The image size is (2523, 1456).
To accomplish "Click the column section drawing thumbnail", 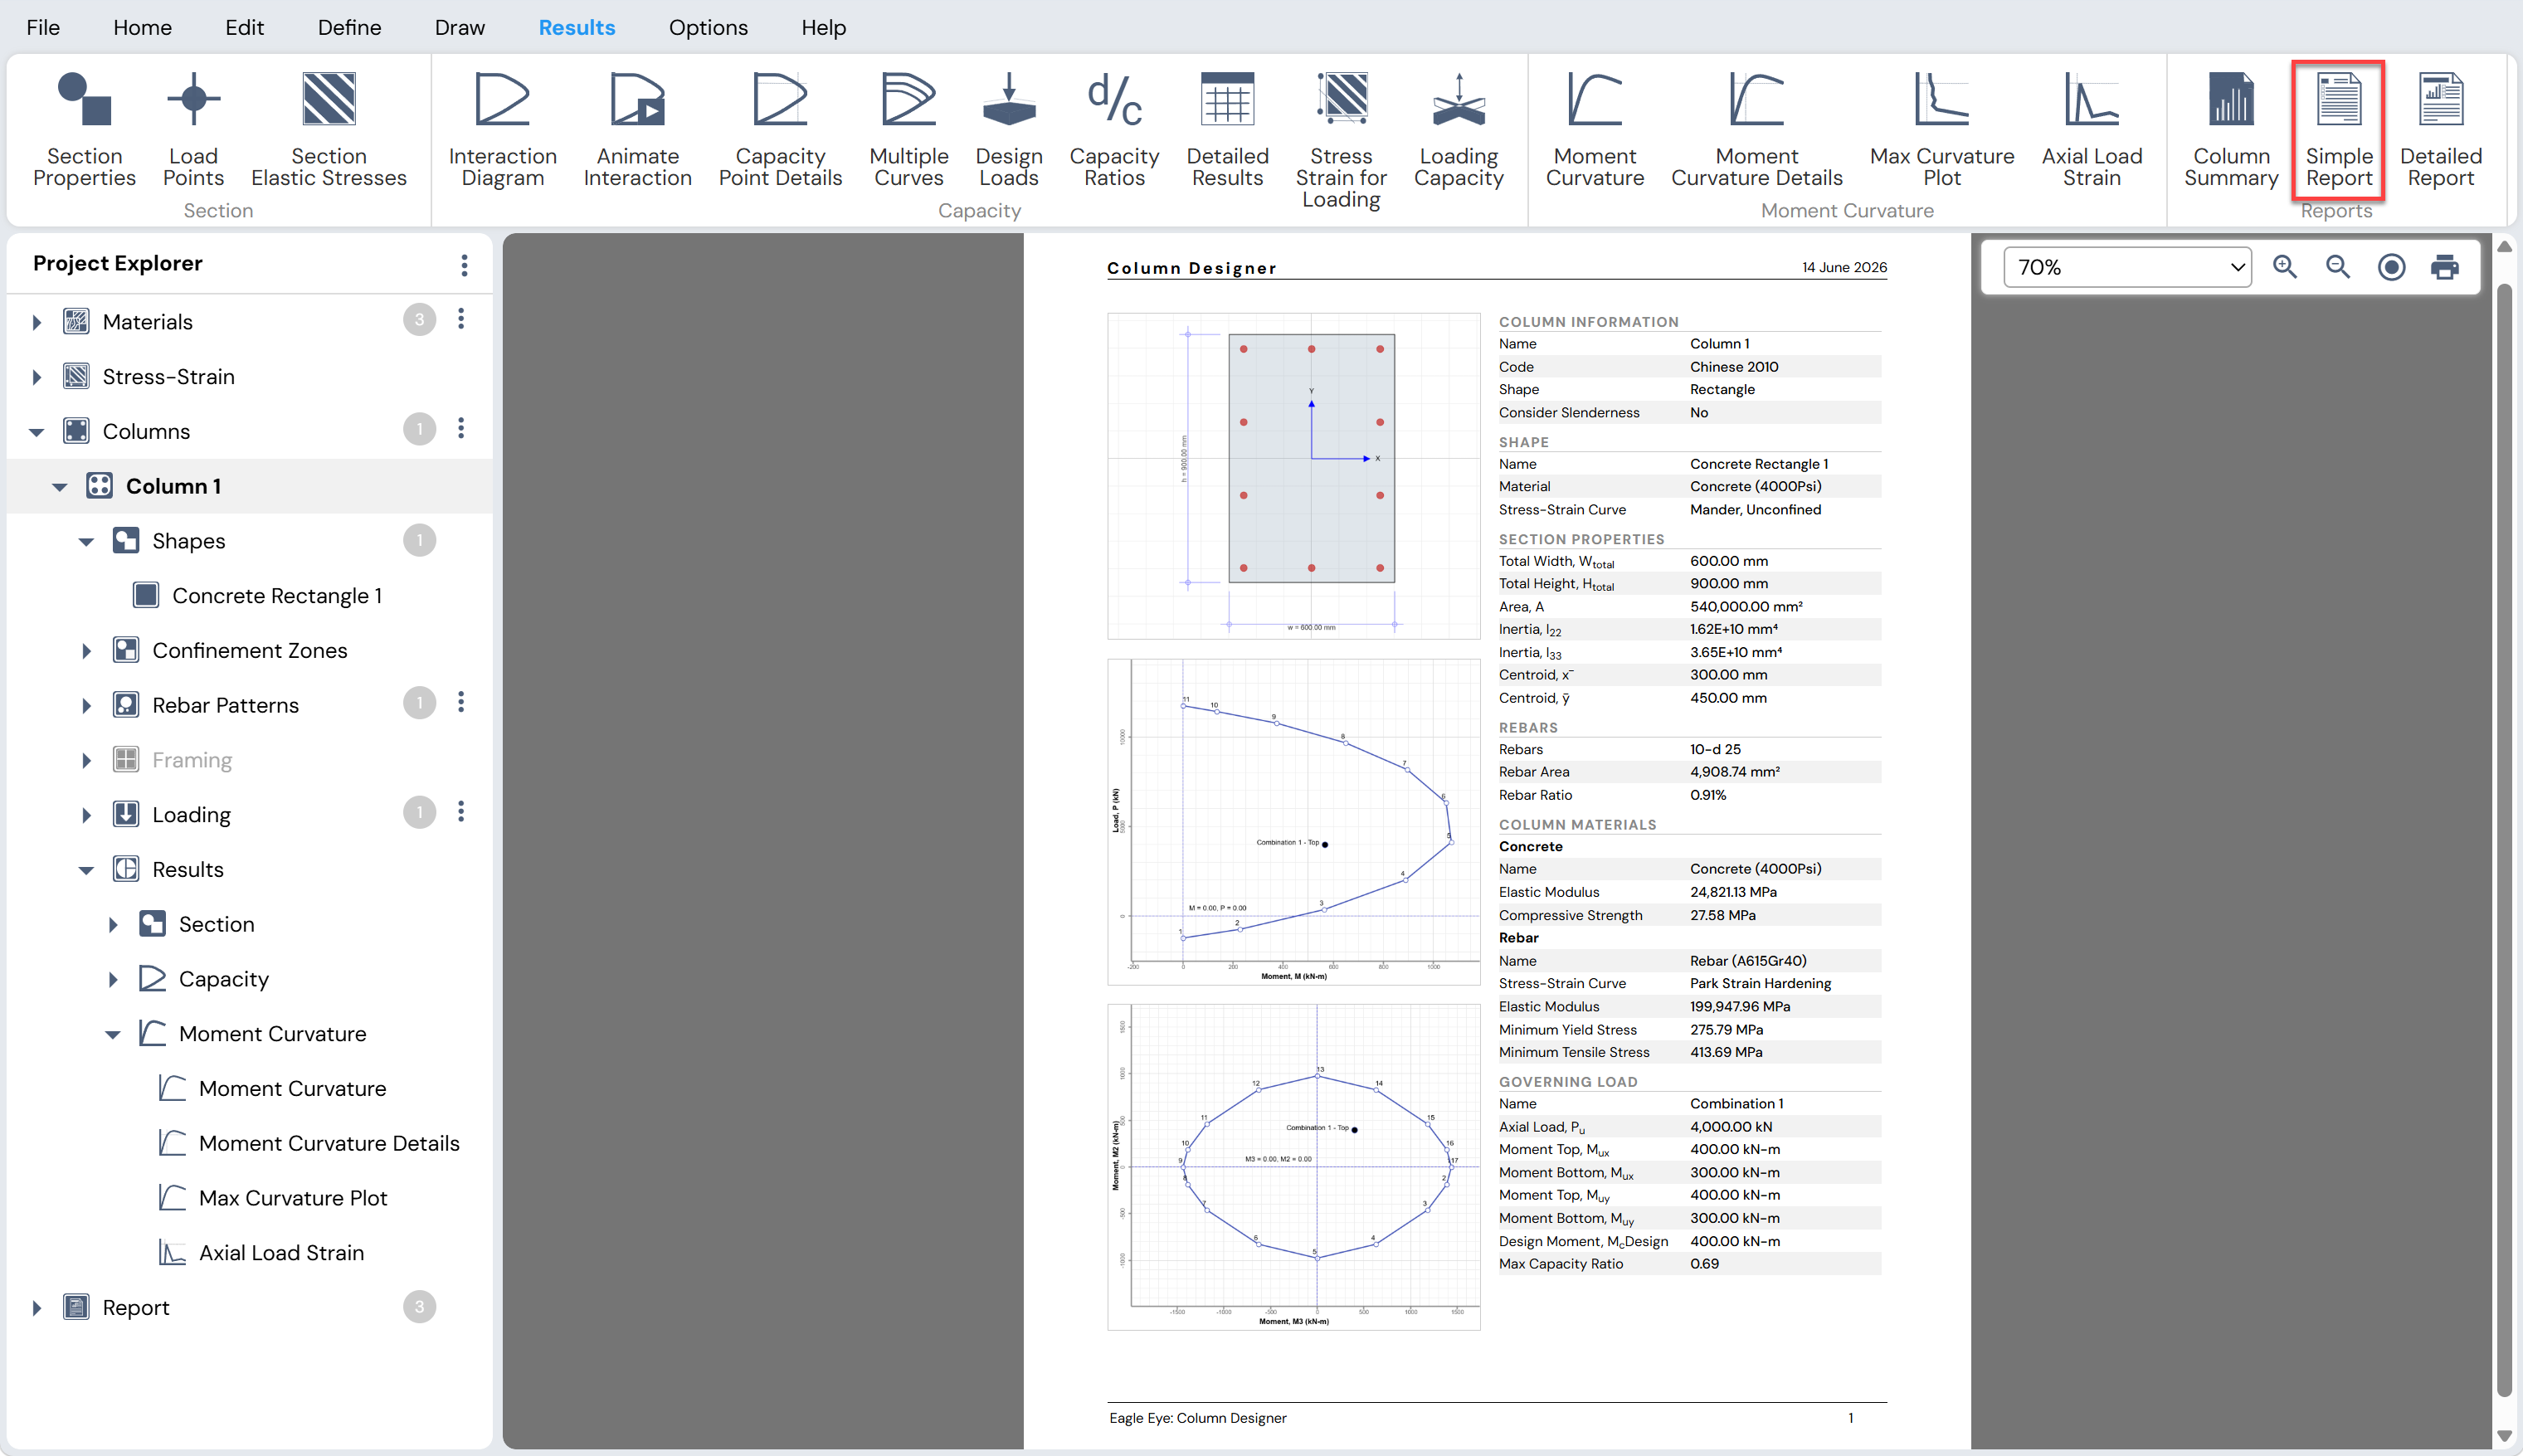I will [1293, 476].
